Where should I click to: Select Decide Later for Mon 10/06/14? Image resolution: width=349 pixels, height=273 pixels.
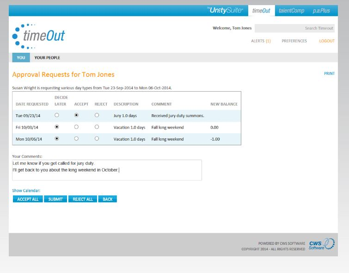57,138
